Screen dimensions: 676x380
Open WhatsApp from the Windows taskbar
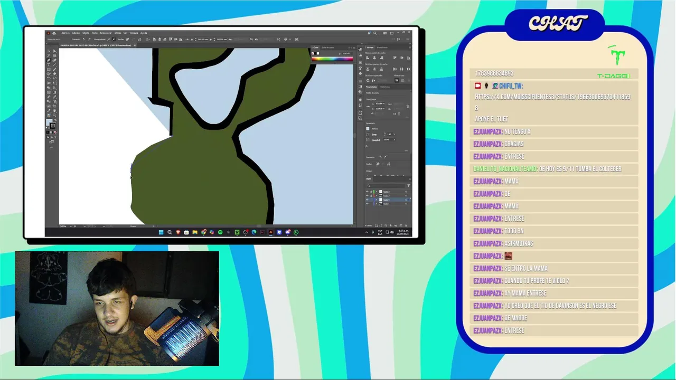click(296, 232)
